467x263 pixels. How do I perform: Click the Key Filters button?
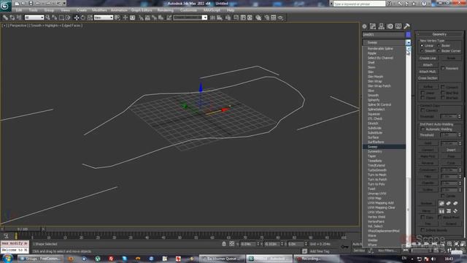(387, 251)
